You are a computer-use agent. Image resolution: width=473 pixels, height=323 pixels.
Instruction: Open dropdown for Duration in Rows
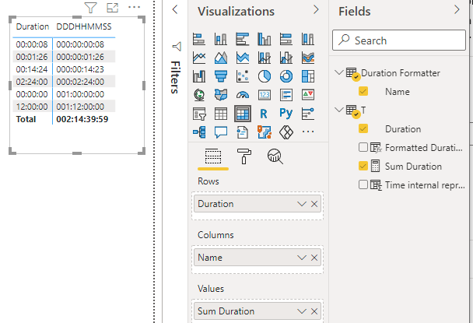point(302,204)
